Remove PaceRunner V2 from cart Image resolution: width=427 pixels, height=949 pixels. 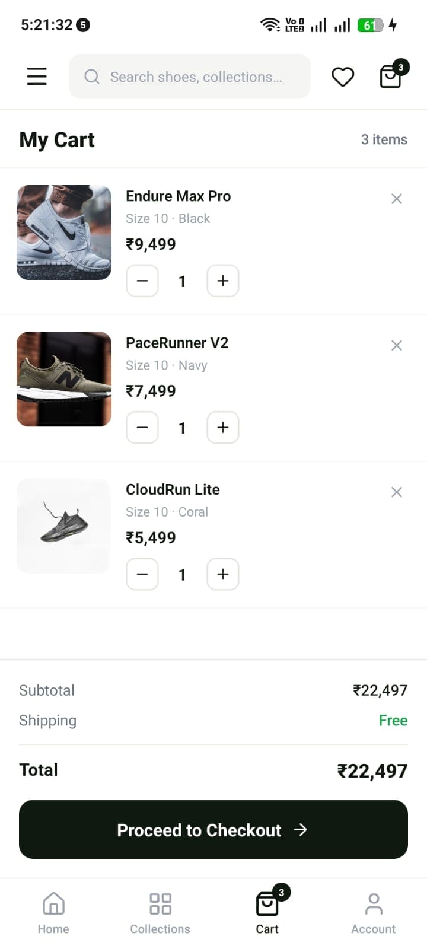click(x=397, y=345)
